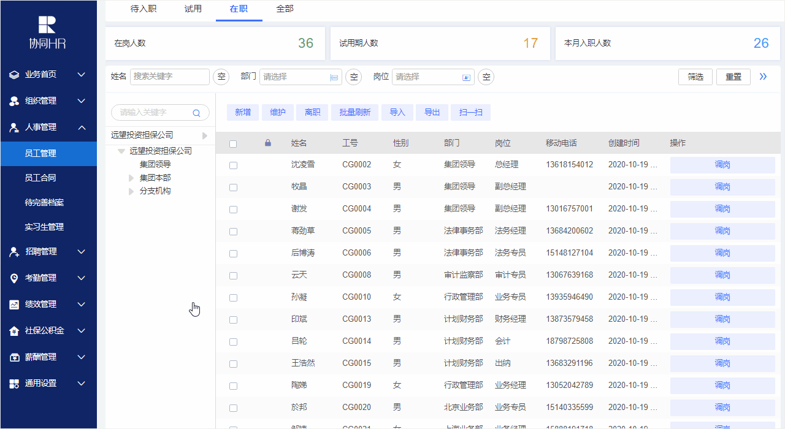Click the 人事管理 person icon
The image size is (785, 429).
[14, 127]
